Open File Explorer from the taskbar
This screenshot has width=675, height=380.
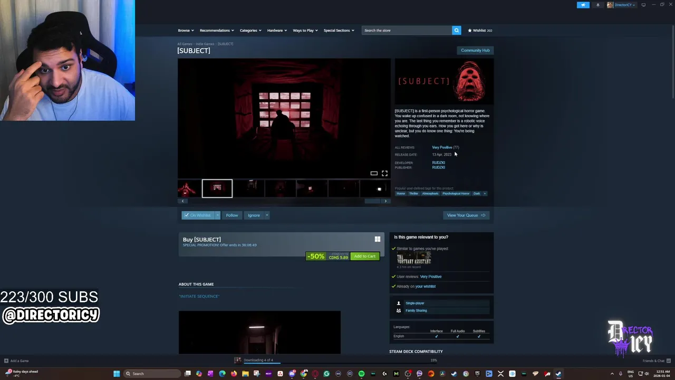[x=245, y=374]
